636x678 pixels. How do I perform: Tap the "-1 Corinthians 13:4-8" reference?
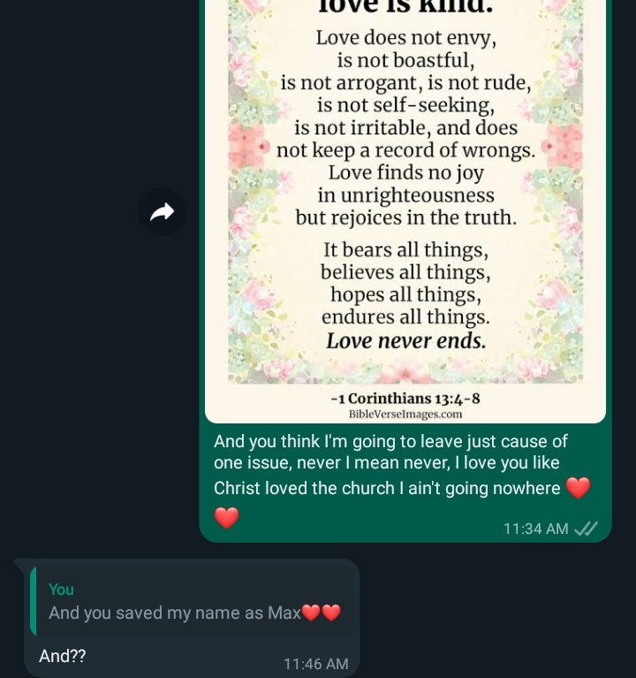click(405, 398)
